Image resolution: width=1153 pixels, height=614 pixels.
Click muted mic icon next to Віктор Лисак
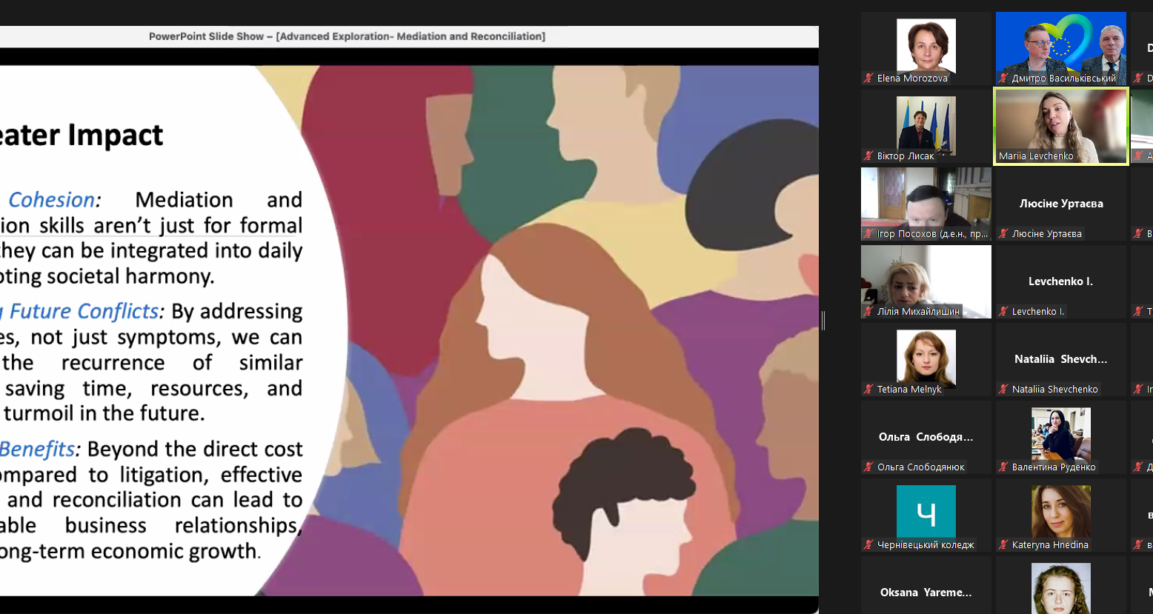pyautogui.click(x=868, y=156)
